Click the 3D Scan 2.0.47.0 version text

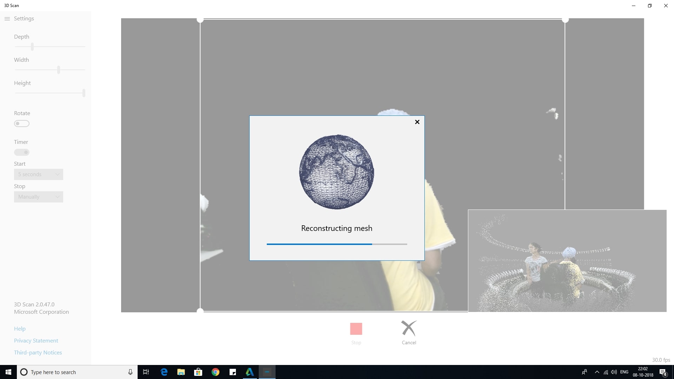(34, 305)
